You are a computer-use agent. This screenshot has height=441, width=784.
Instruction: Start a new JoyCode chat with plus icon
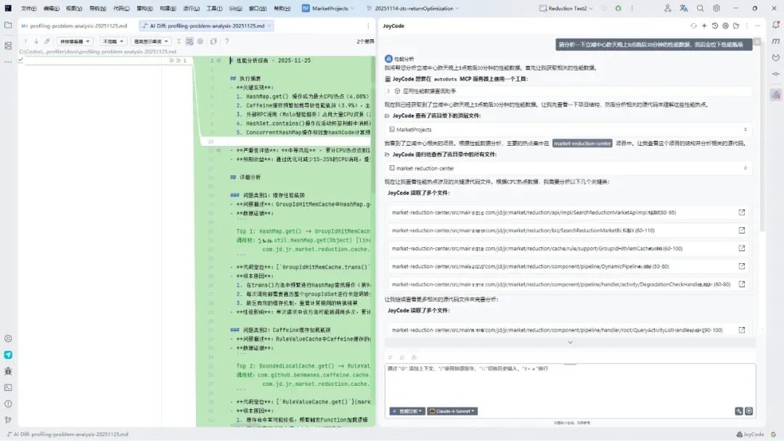704,25
